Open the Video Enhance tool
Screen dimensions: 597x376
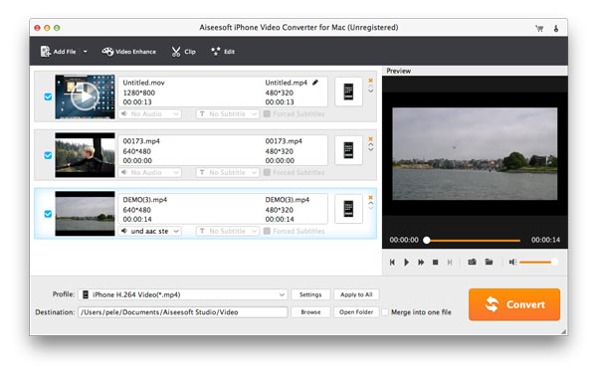pos(129,52)
